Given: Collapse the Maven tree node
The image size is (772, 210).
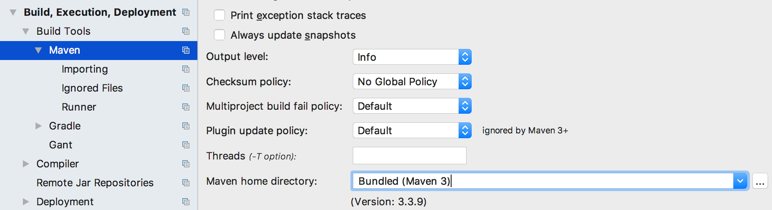Looking at the screenshot, I should point(38,51).
